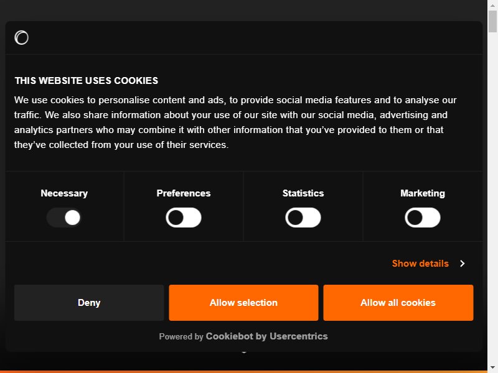498x373 pixels.
Task: Select the Preferences category label
Action: point(184,193)
